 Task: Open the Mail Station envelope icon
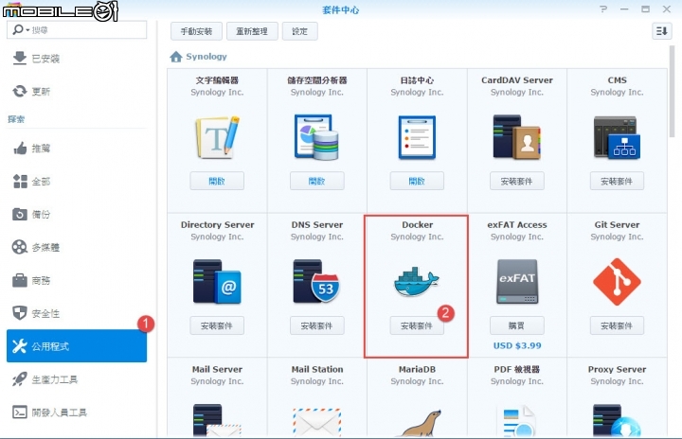[x=316, y=422]
